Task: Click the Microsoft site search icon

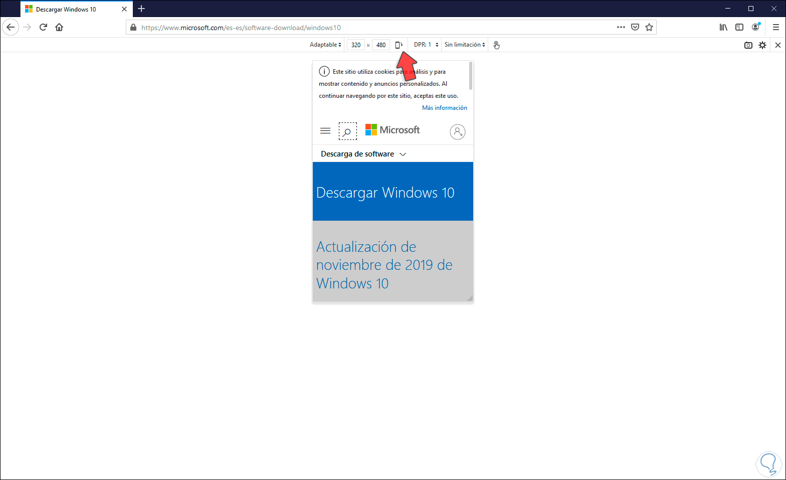Action: (347, 131)
